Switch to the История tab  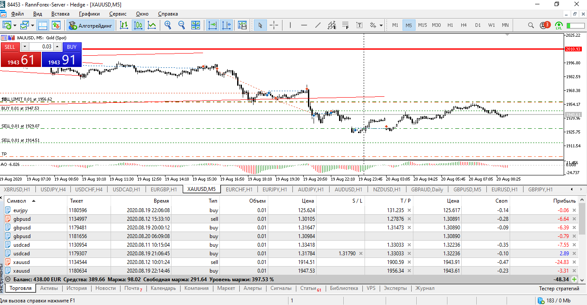[76, 288]
